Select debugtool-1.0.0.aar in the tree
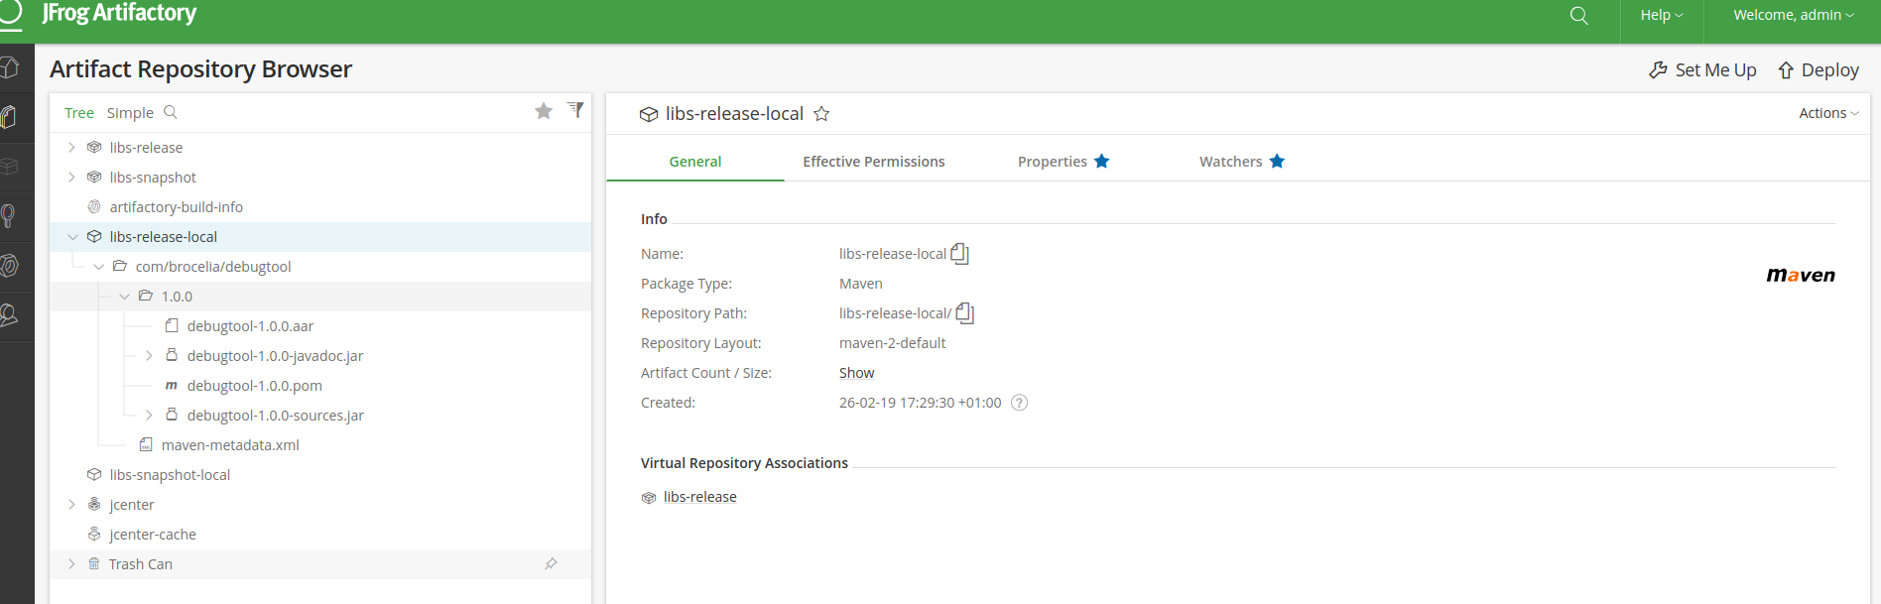This screenshot has height=604, width=1881. 250,325
